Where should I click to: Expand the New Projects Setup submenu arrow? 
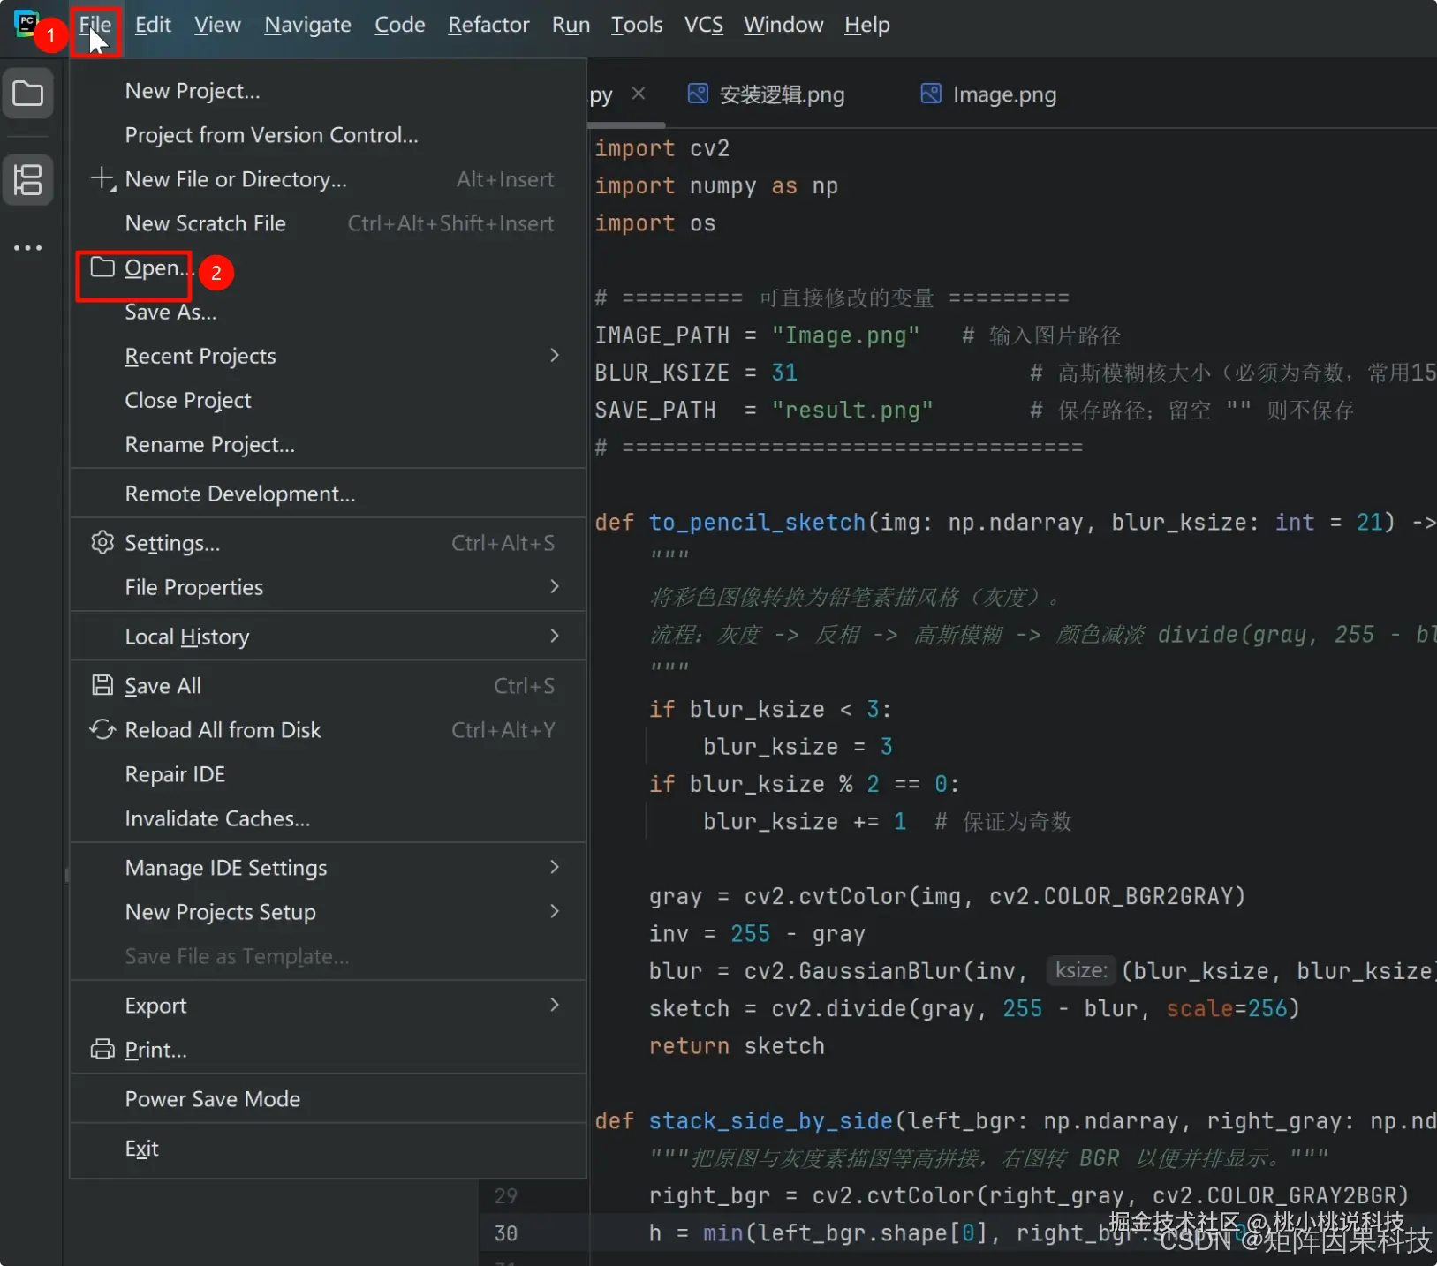pos(555,911)
